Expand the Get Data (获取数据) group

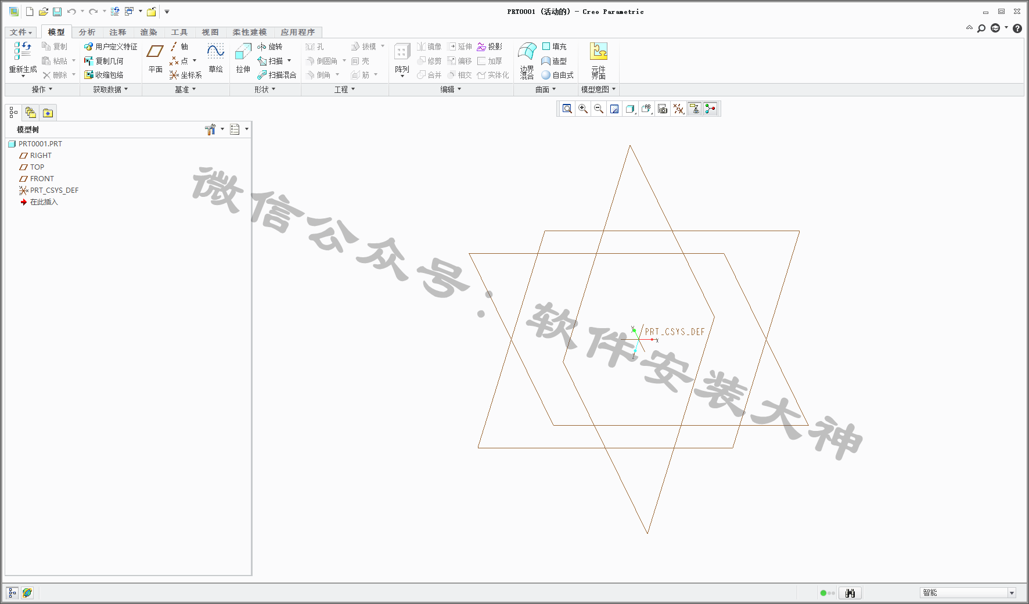110,89
